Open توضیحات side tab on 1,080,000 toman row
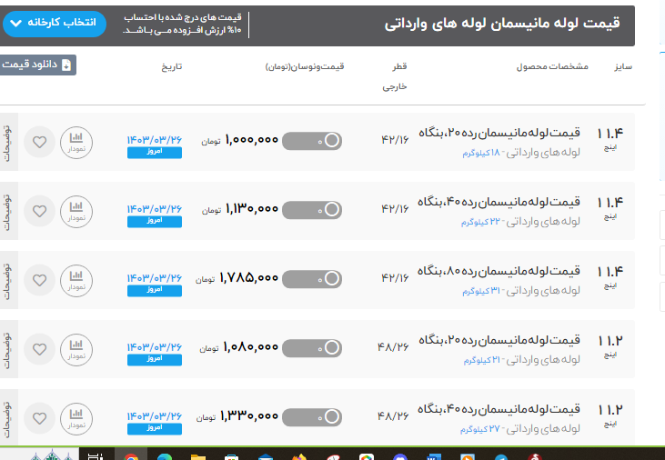 pos(8,348)
